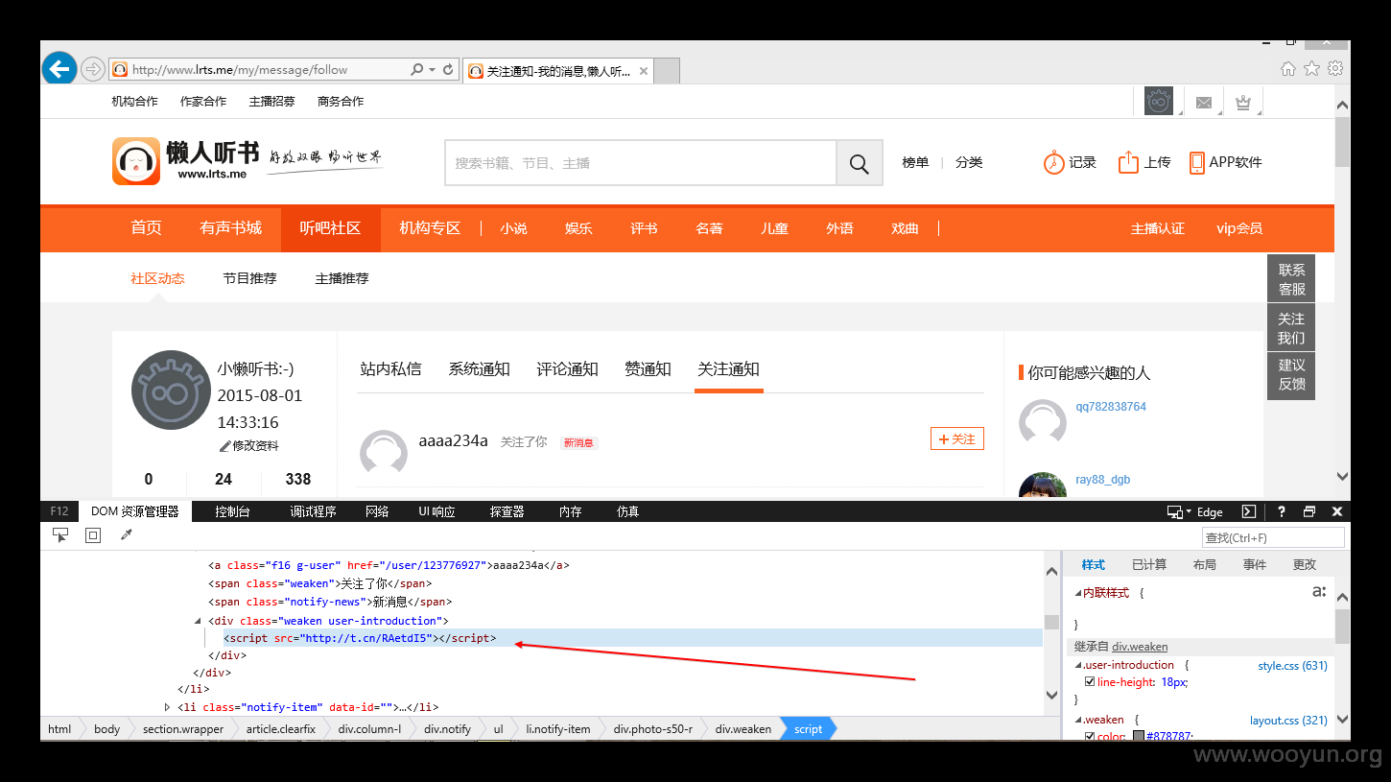Click the + 关注 follow button
The width and height of the screenshot is (1391, 782).
click(x=957, y=438)
